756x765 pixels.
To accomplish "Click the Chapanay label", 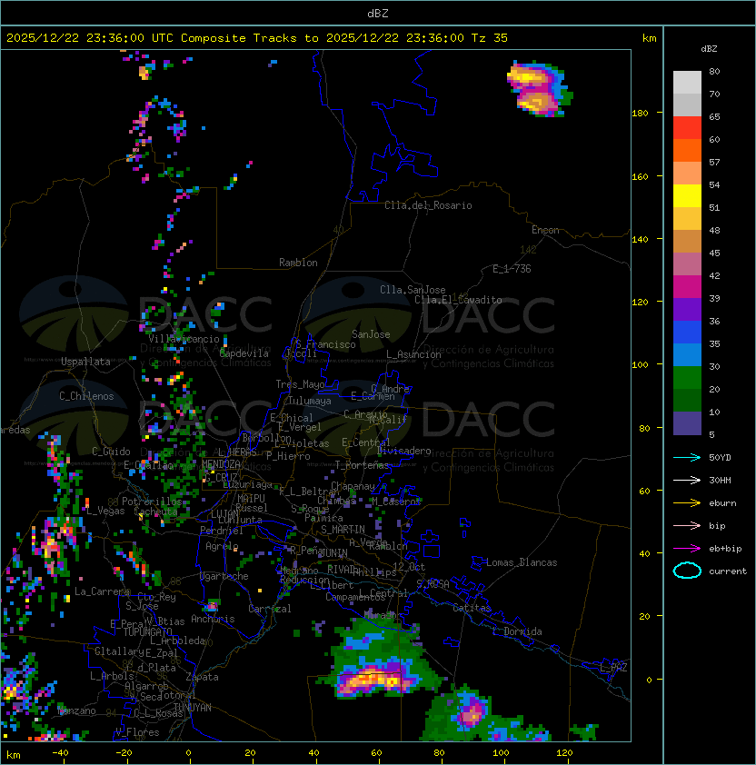I will 353,486.
